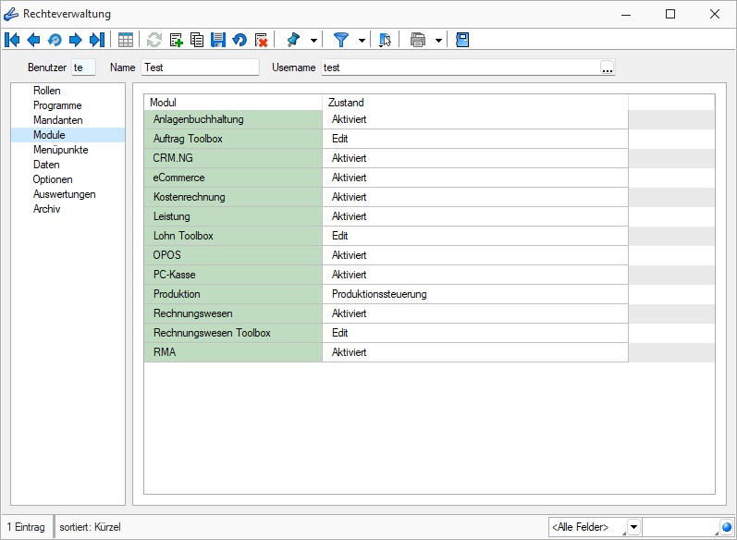
Task: Select the Auswertungen entry
Action: [x=64, y=194]
